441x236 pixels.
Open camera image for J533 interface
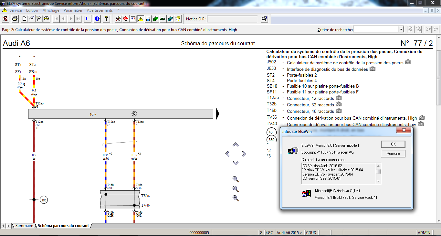[x=373, y=69]
